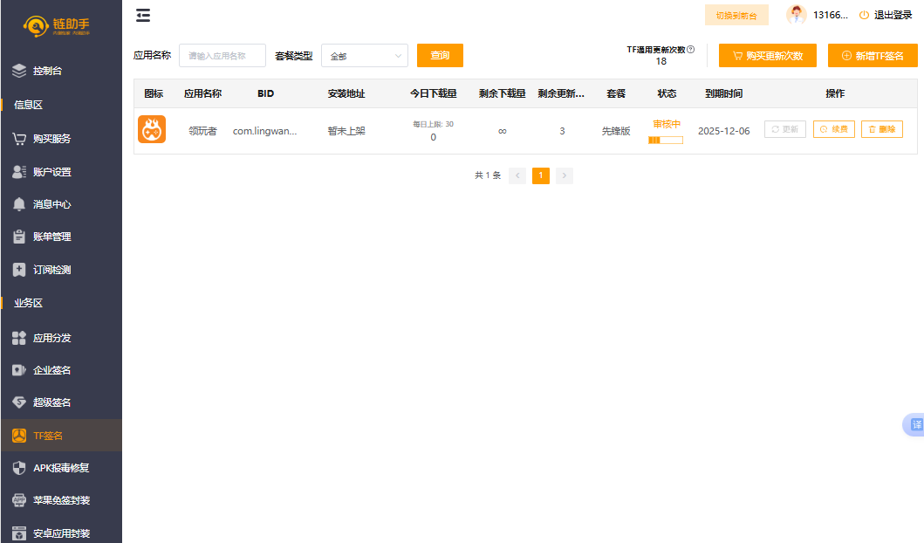Open 应用分发 sidebar item
The image size is (924, 543).
tap(52, 338)
